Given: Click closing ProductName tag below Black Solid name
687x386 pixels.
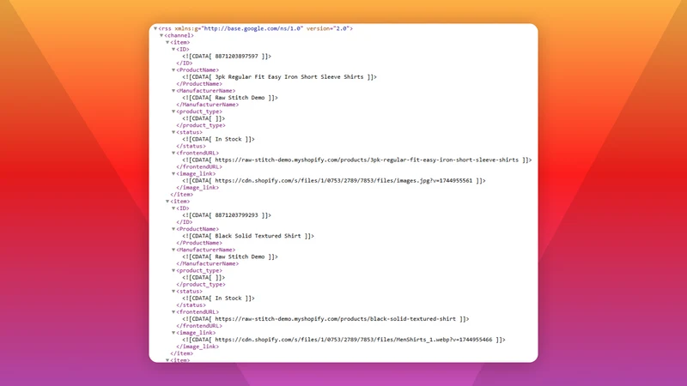Looking at the screenshot, I should [199, 243].
